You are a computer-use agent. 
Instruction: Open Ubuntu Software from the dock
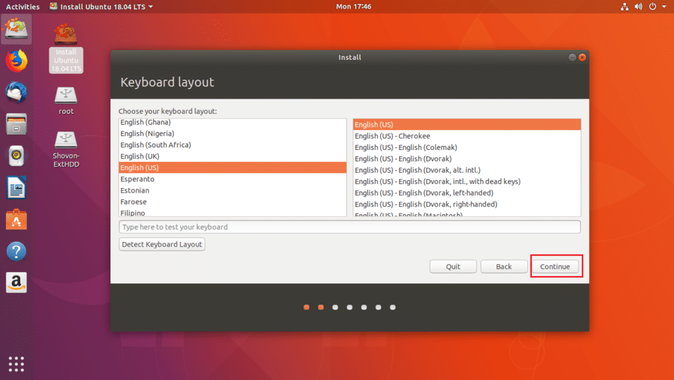pos(16,220)
